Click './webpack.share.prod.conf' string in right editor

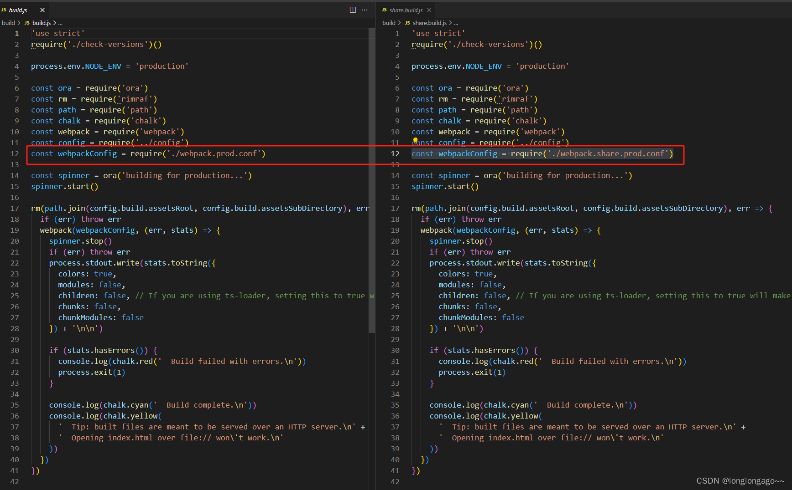pyautogui.click(x=608, y=153)
